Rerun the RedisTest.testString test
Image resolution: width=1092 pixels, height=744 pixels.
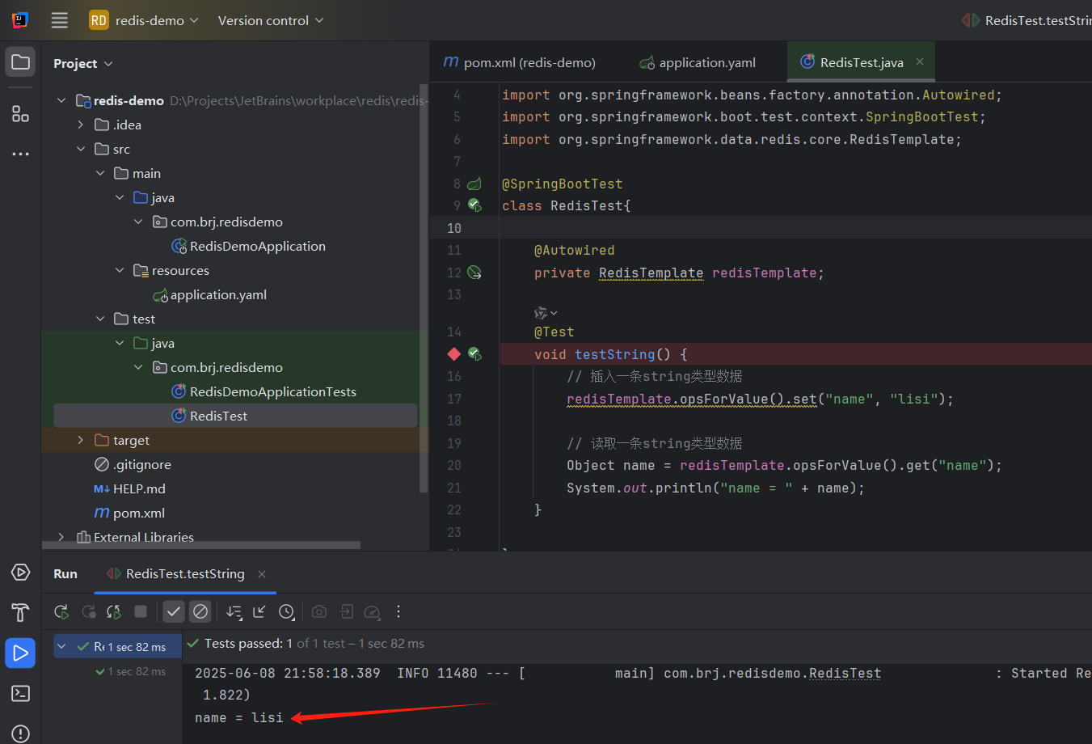click(x=61, y=612)
